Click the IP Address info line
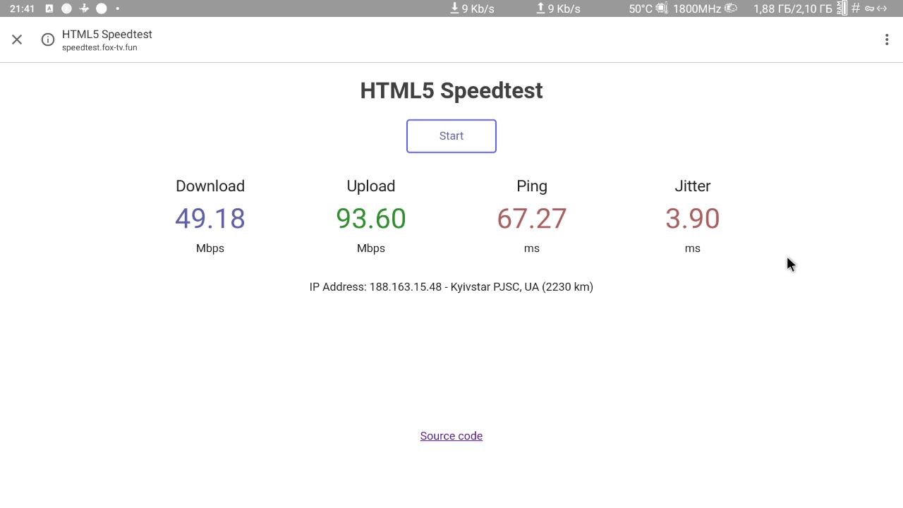The height and width of the screenshot is (508, 903). pyautogui.click(x=451, y=287)
